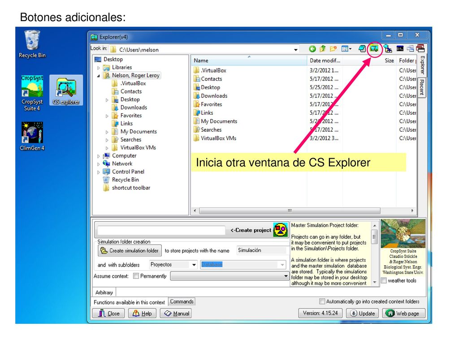Create a new folder from toolbar
Image resolution: width=459 pixels, height=344 pixels.
click(333, 49)
